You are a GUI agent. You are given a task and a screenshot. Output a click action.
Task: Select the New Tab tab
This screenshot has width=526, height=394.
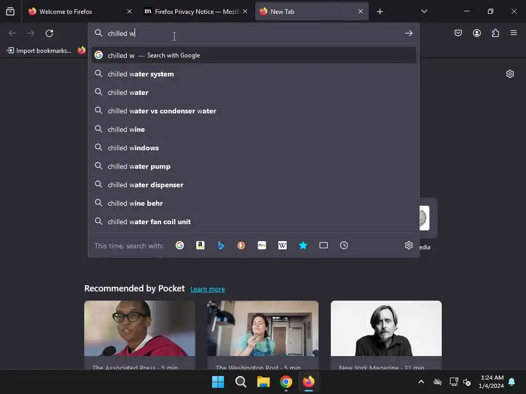[x=312, y=11]
